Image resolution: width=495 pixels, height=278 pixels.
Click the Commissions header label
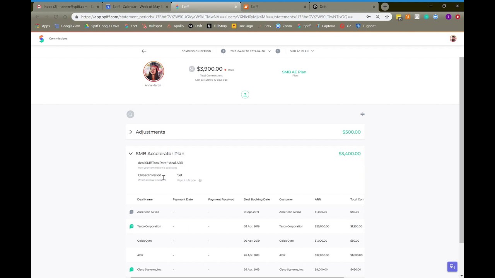pyautogui.click(x=58, y=39)
